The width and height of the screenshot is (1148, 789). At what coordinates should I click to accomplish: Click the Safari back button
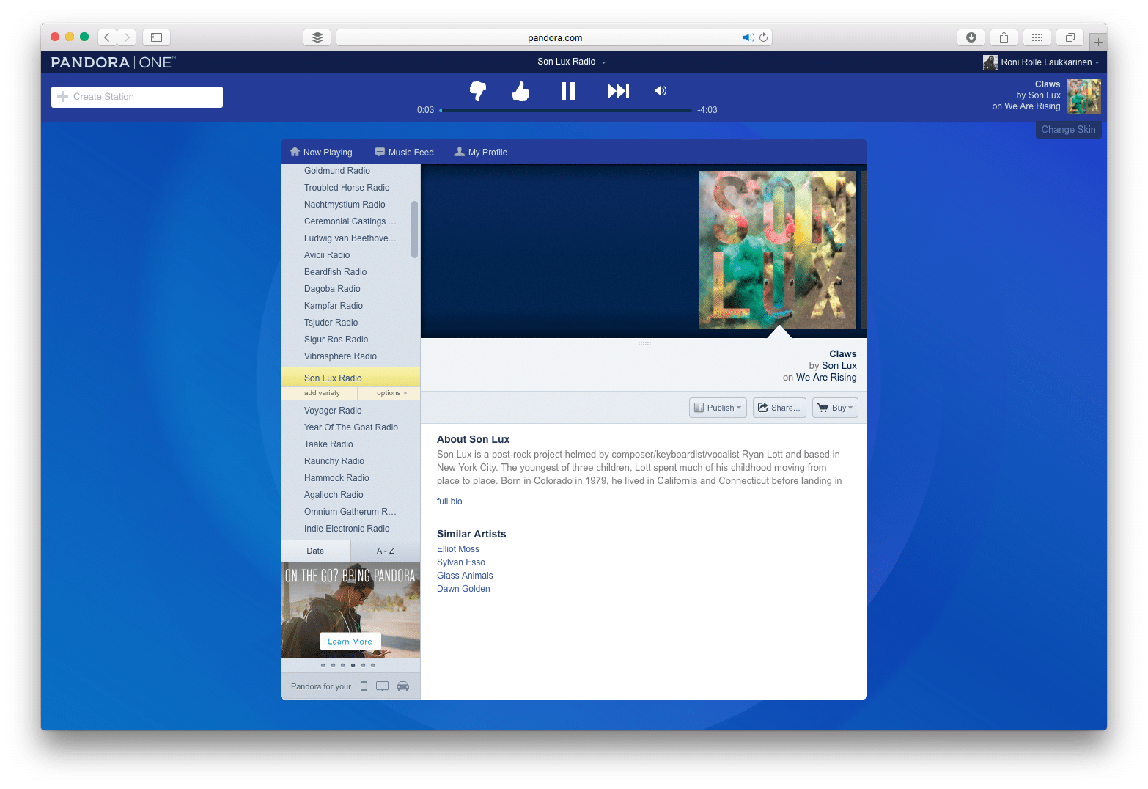107,37
